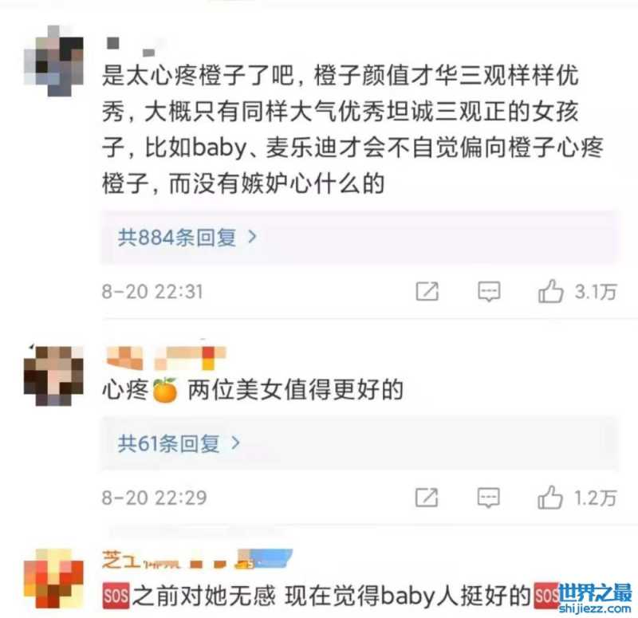
Task: Tap share icon on 8-20 22:29 comment
Action: tap(427, 497)
